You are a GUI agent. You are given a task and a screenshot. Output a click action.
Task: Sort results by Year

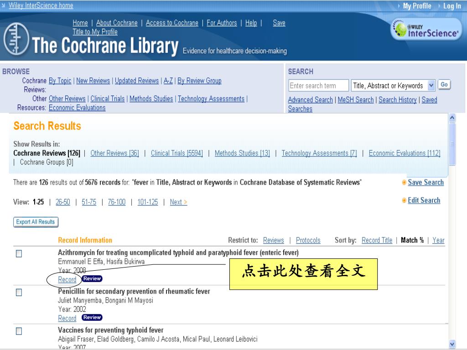pyautogui.click(x=438, y=240)
